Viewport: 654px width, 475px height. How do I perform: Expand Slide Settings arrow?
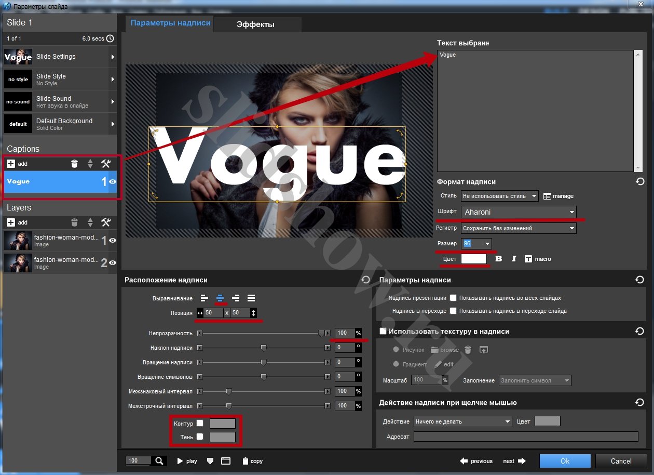click(113, 57)
